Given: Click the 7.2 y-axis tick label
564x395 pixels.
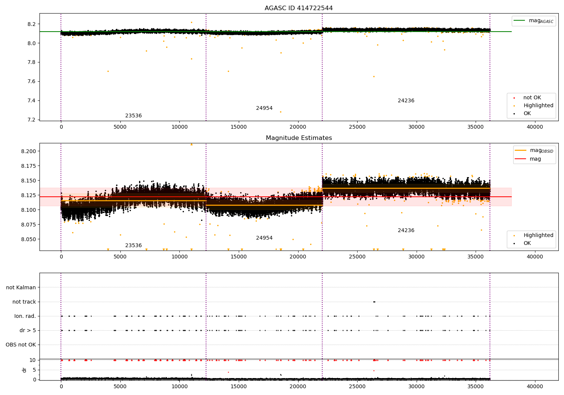Looking at the screenshot, I should 32,120.
